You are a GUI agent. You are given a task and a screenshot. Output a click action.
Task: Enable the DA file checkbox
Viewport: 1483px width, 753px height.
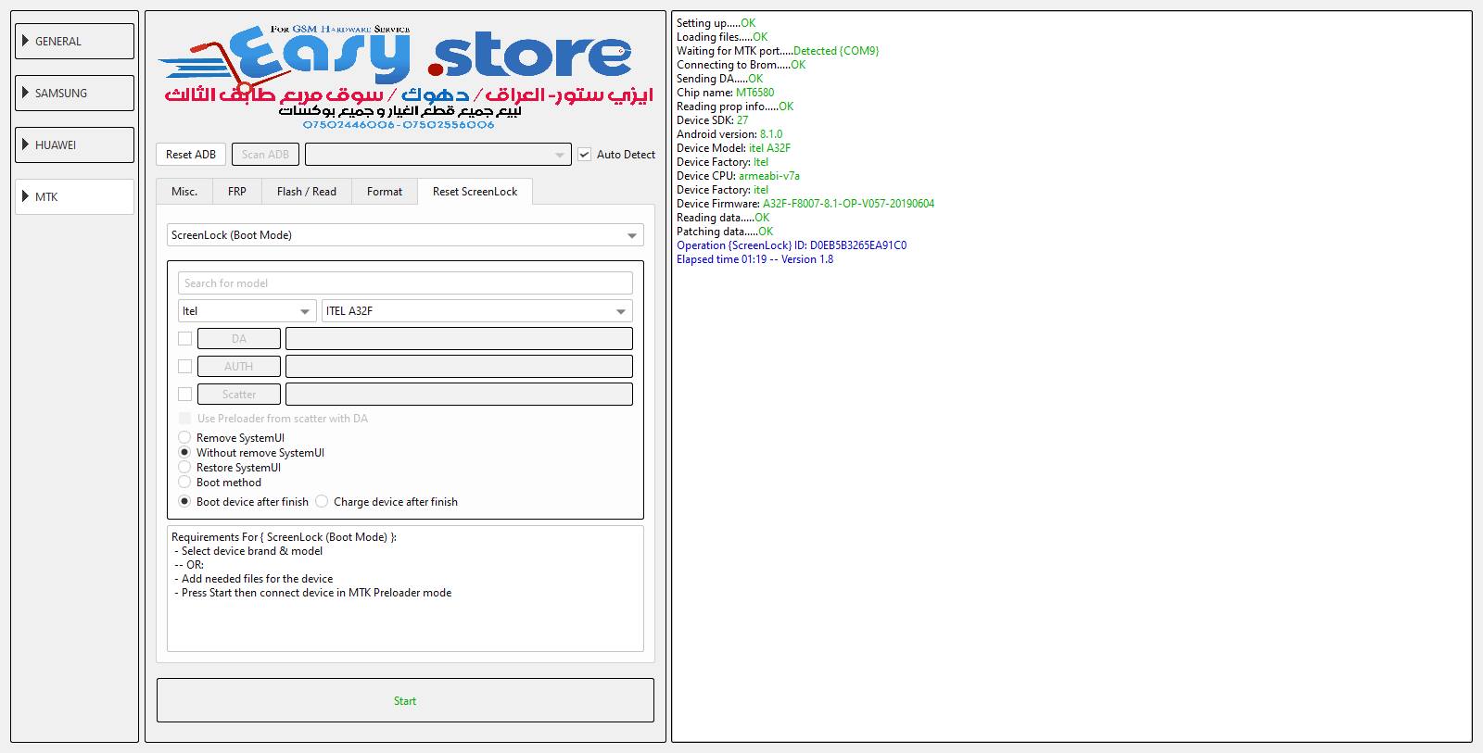(x=185, y=339)
